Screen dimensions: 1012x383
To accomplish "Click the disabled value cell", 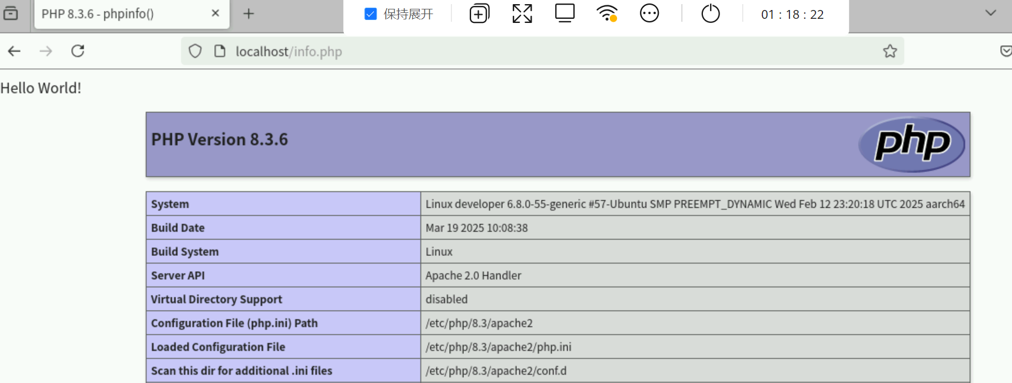I will coord(695,299).
